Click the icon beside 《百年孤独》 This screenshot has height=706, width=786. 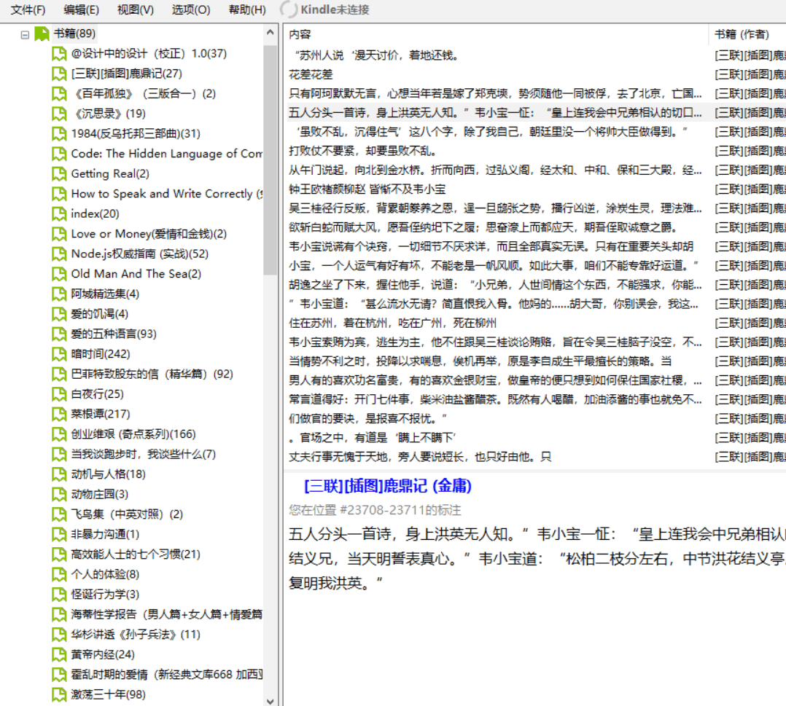click(59, 94)
